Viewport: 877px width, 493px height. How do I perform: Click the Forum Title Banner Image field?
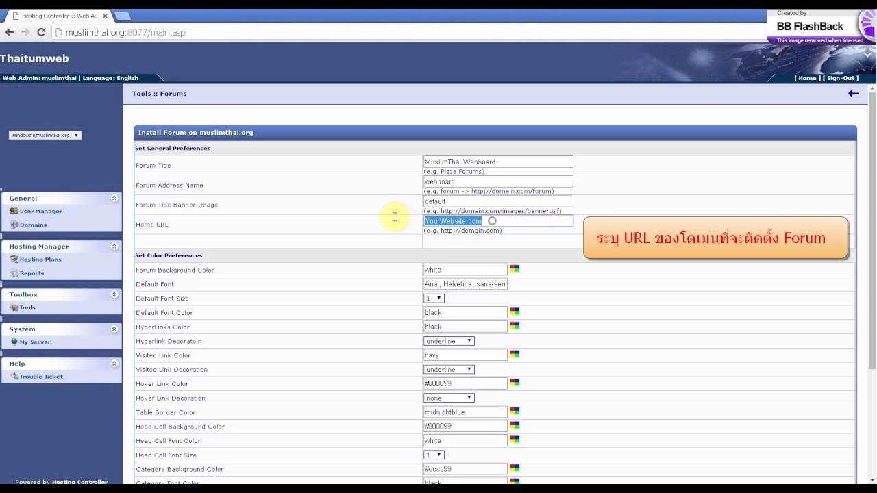pyautogui.click(x=498, y=201)
